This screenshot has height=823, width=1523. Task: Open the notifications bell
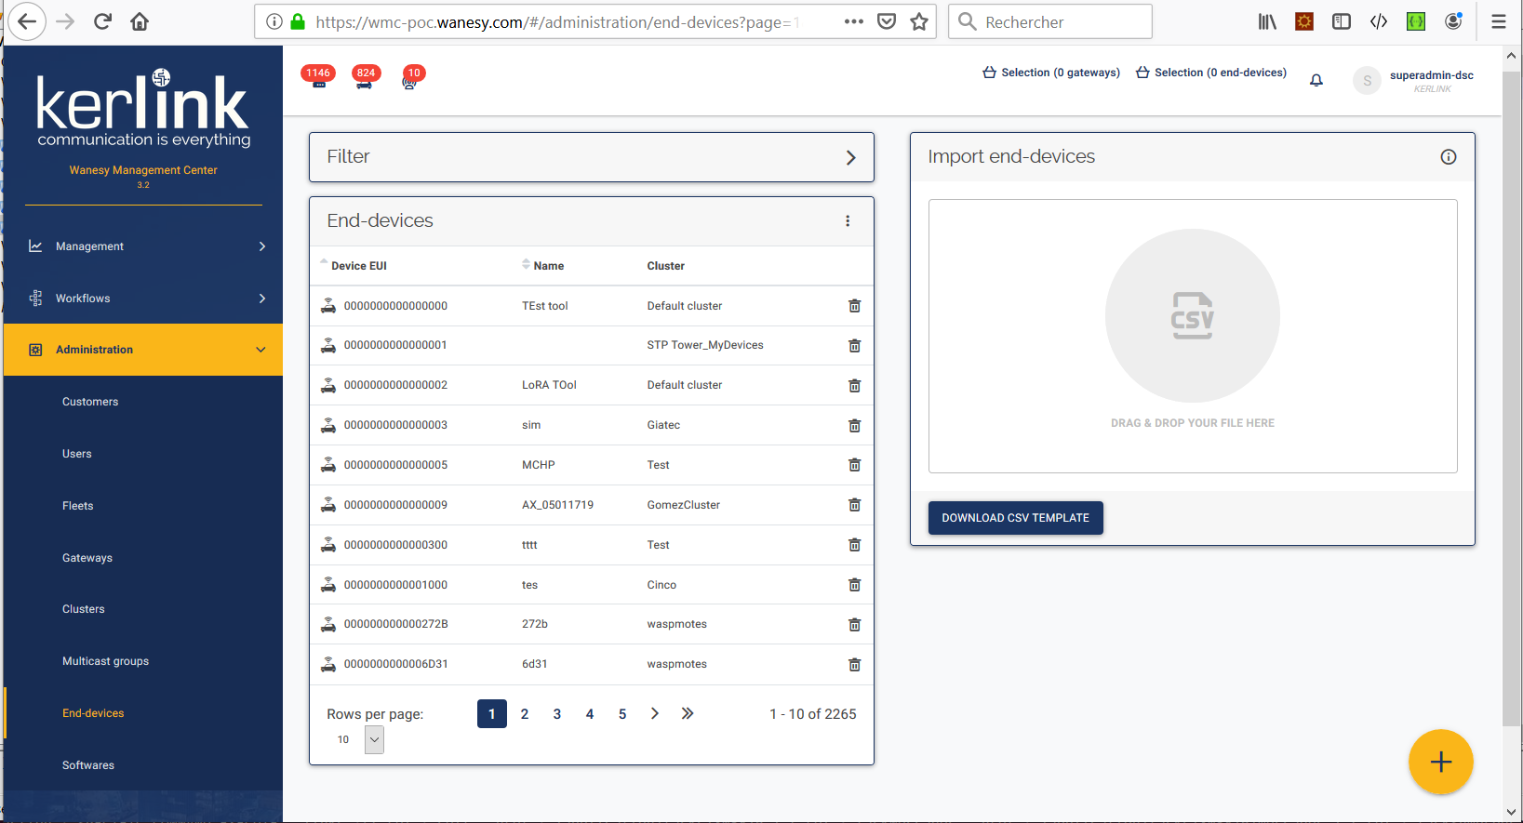[x=1316, y=81]
